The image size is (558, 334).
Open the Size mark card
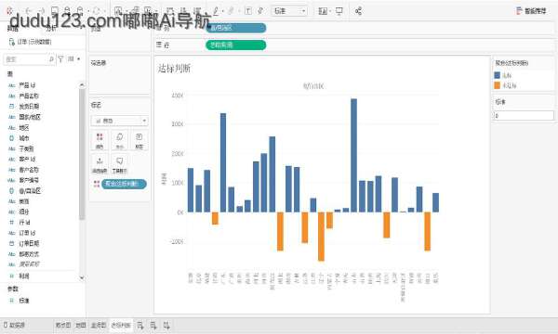[120, 140]
